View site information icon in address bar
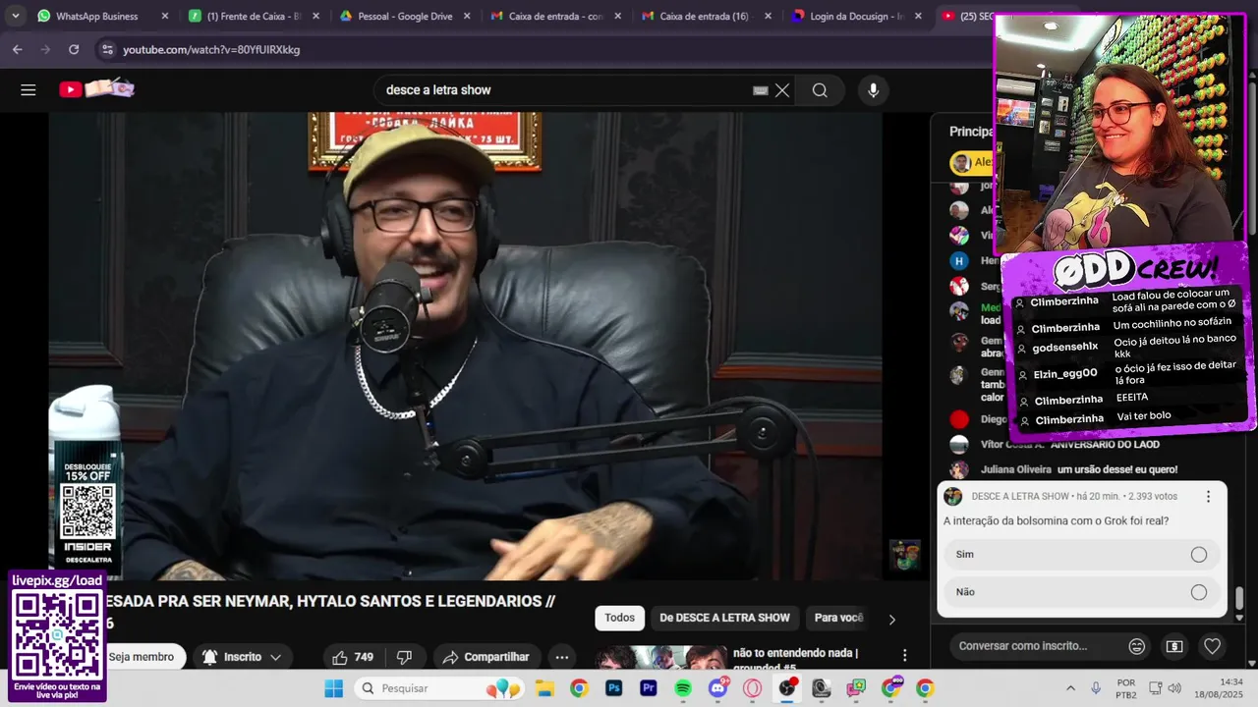 click(107, 49)
